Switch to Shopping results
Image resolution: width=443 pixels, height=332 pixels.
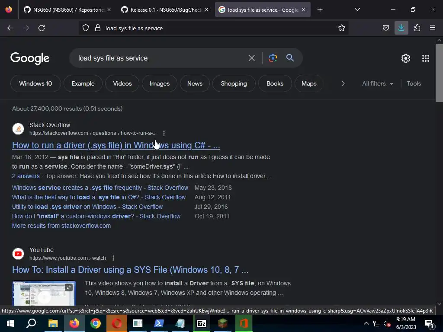pos(234,83)
